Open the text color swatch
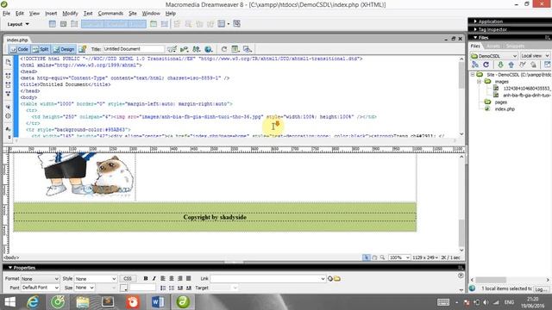This screenshot has width=552, height=310. pos(123,288)
